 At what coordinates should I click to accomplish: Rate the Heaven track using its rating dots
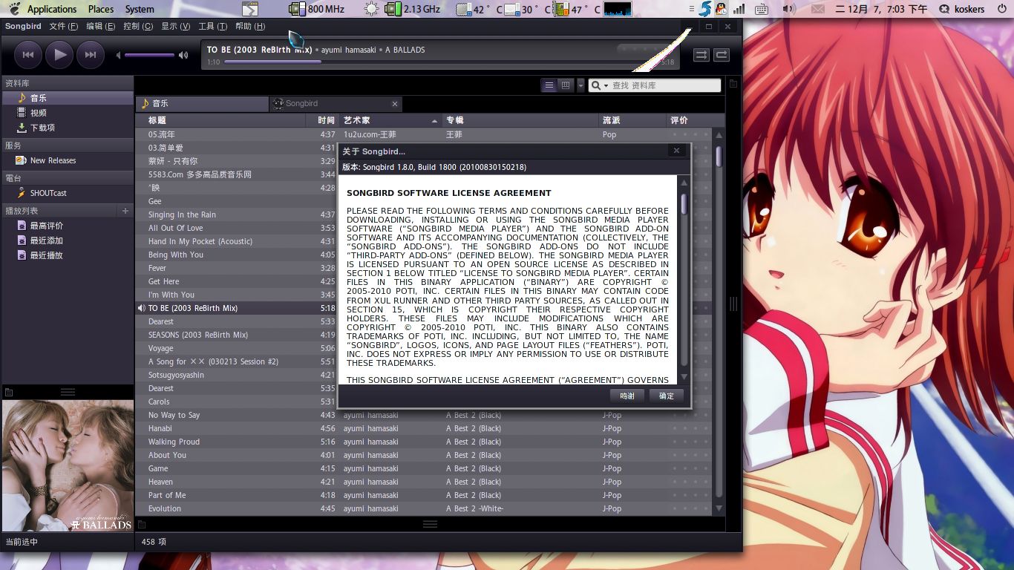coord(690,482)
